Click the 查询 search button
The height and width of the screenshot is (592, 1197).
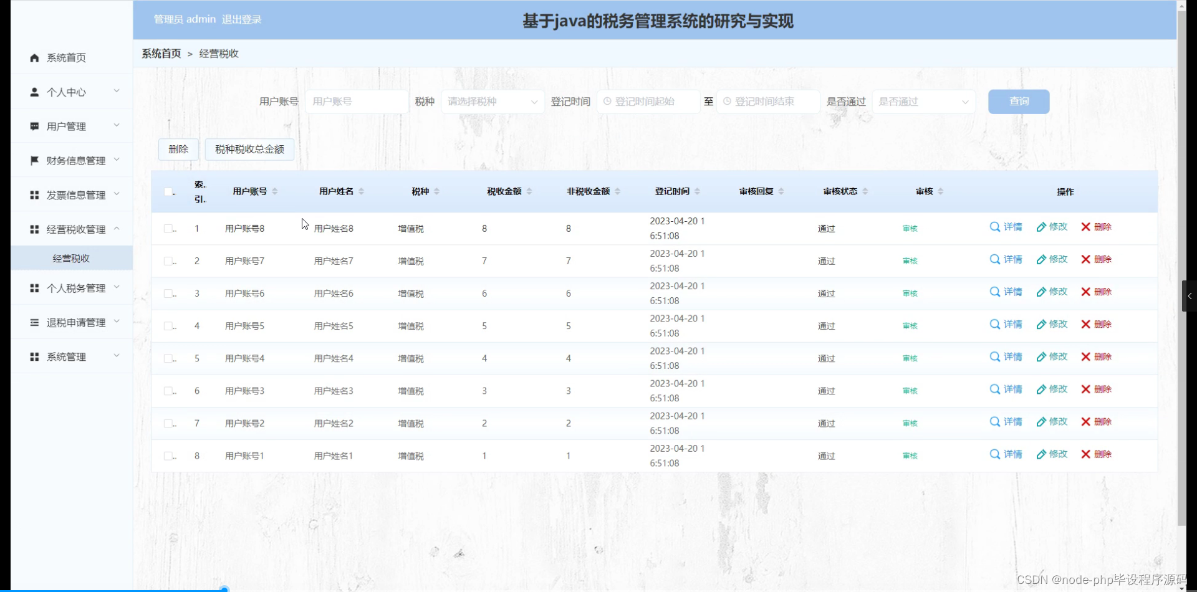(1018, 101)
